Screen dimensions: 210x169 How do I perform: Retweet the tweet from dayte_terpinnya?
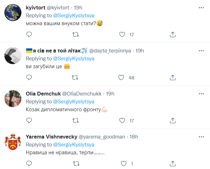(x=75, y=77)
